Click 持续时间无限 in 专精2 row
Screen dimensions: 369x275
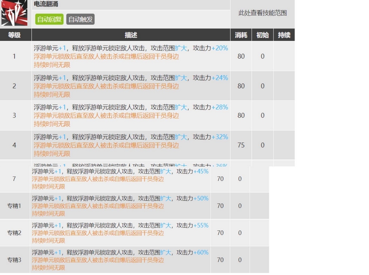tap(48, 240)
